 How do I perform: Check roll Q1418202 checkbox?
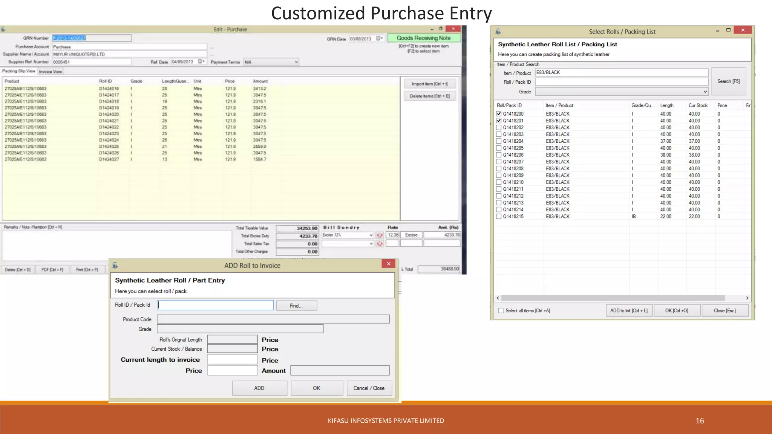[499, 127]
